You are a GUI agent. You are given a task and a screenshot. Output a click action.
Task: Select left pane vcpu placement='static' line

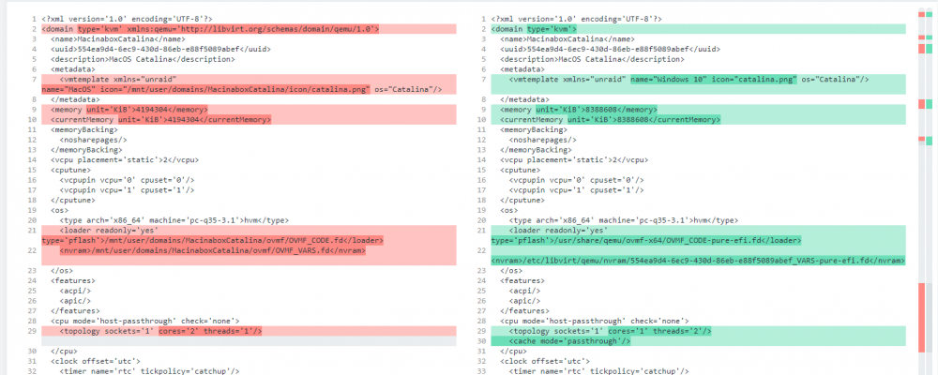coord(125,160)
